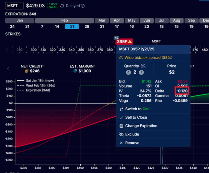Choose the Feb 28 expiration date

click(87, 26)
